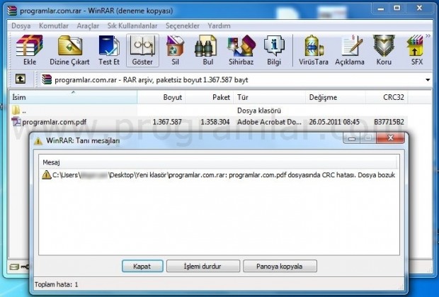Click the 'Dosya klasörü' type cell
This screenshot has width=439, height=297.
coord(259,111)
